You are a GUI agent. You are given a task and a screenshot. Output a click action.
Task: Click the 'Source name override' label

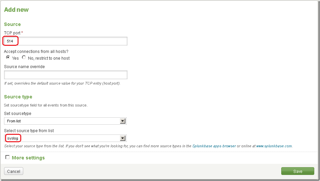click(x=24, y=67)
